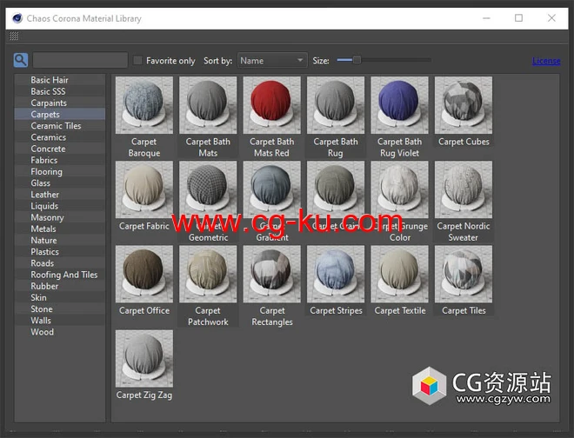This screenshot has height=438, width=574.
Task: Pick the Carpet Zig Zag thumbnail
Action: pyautogui.click(x=144, y=359)
